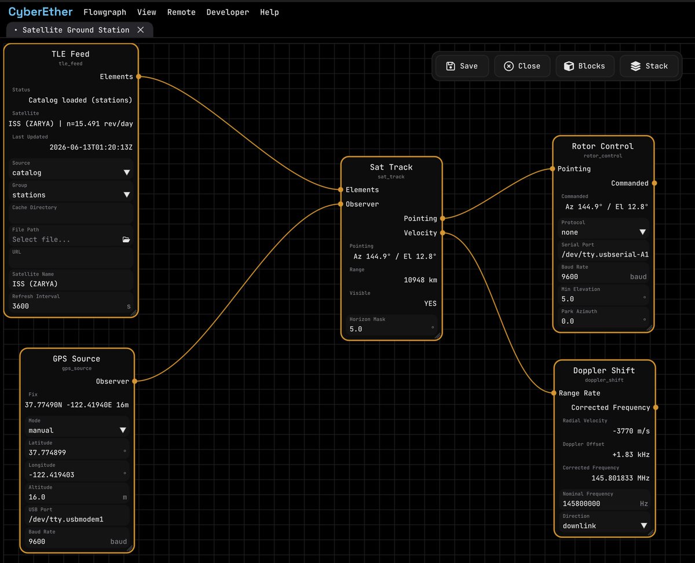Click Range value 10948 km
The height and width of the screenshot is (563, 695).
(420, 280)
